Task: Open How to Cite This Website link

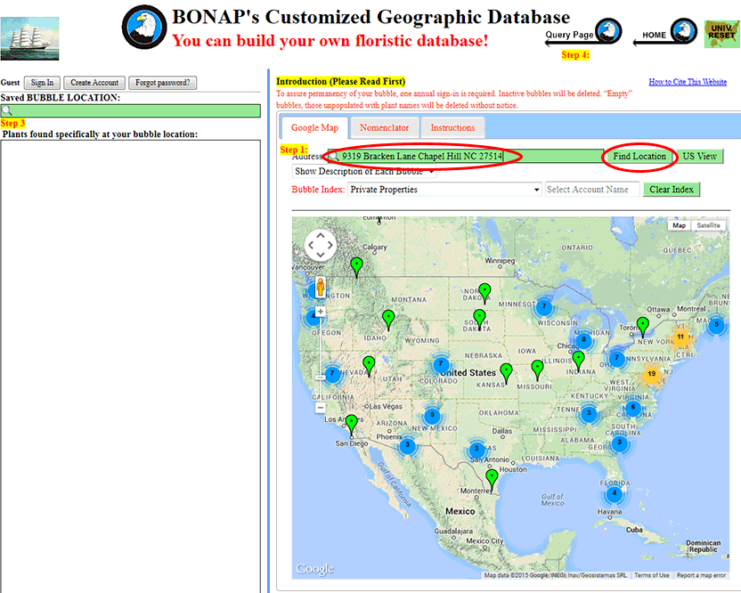Action: point(688,82)
